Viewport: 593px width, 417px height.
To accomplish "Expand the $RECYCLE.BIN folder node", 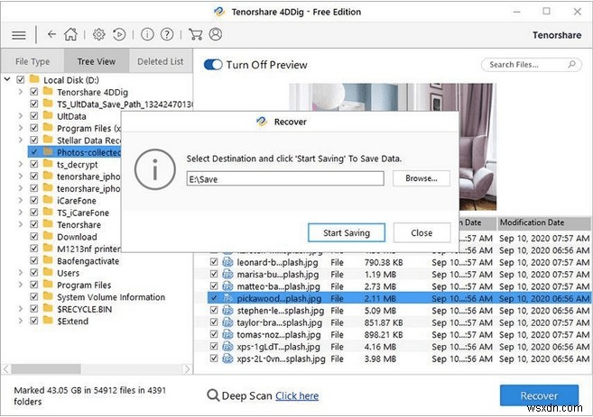I will pos(21,309).
